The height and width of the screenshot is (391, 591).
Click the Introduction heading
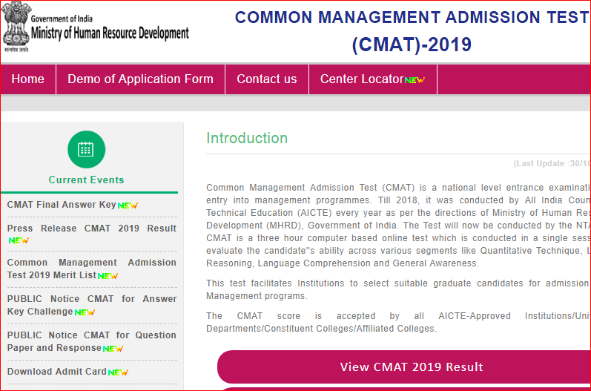pyautogui.click(x=247, y=139)
